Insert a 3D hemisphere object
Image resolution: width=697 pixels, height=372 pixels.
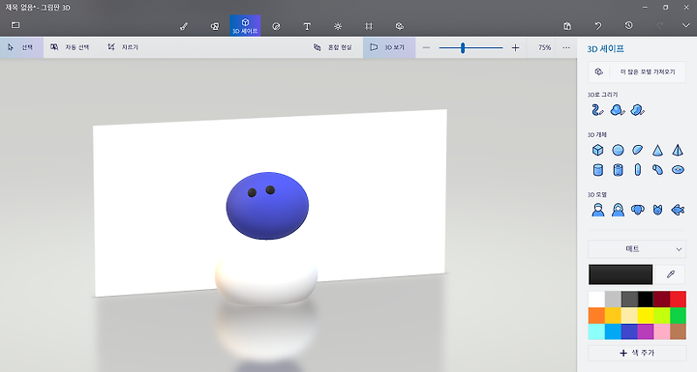point(637,150)
